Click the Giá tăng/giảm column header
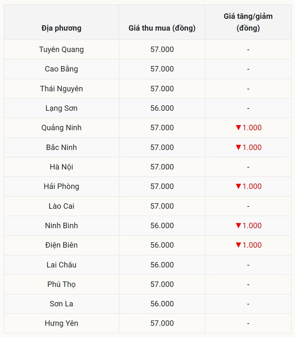 click(x=248, y=22)
